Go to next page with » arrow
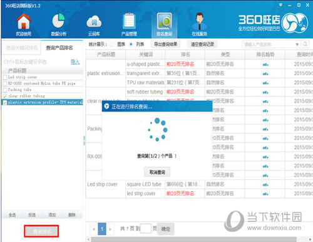313x242 pixels. click(x=110, y=229)
